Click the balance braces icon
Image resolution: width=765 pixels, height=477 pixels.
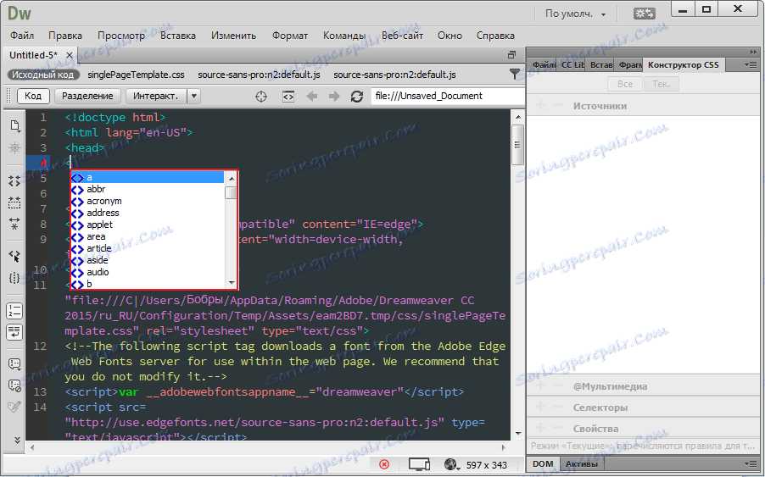14,278
